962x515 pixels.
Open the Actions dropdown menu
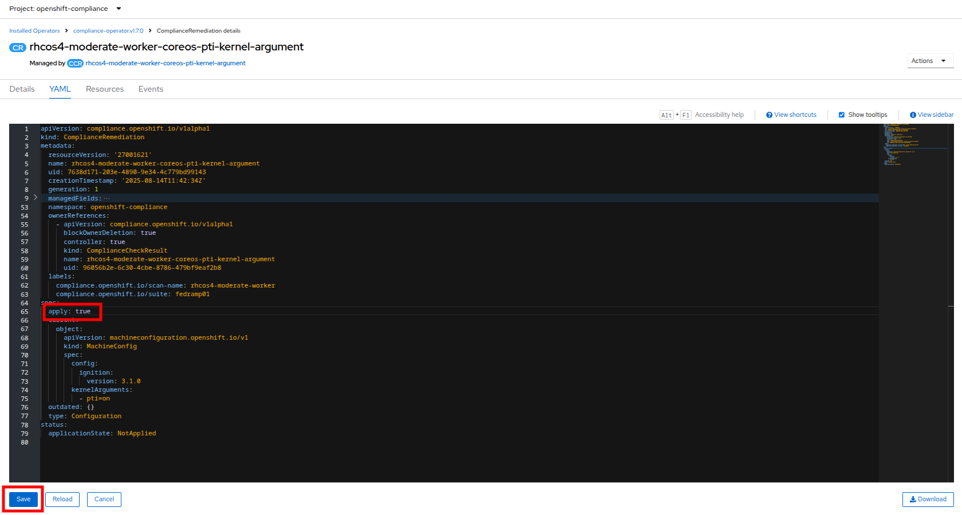tap(930, 61)
